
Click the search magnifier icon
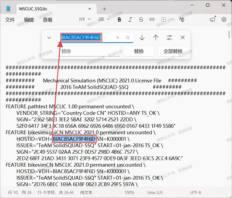tap(128, 38)
